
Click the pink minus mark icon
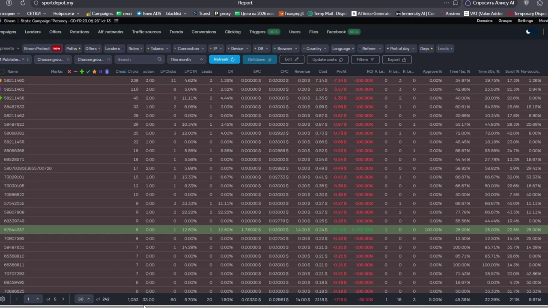point(75,71)
